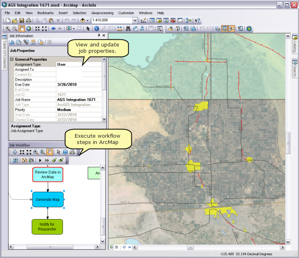Open the Measure ruler tool

click(119, 29)
